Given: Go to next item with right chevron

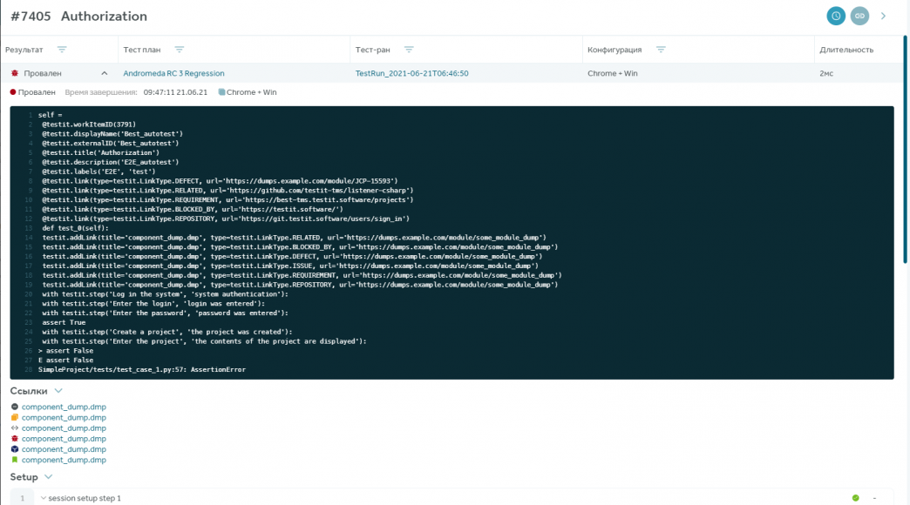Looking at the screenshot, I should point(883,16).
